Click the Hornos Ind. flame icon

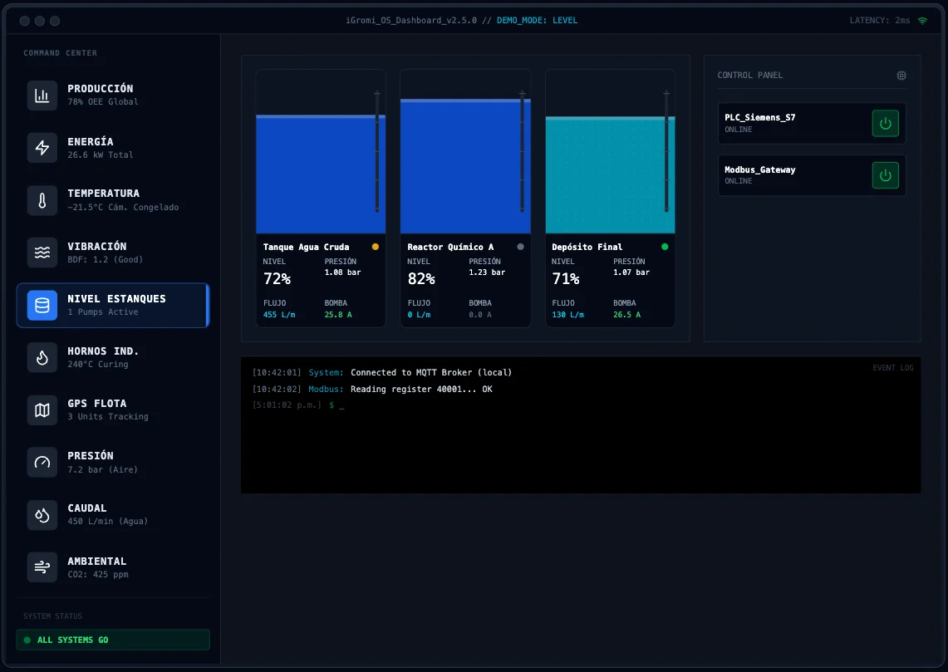click(42, 358)
